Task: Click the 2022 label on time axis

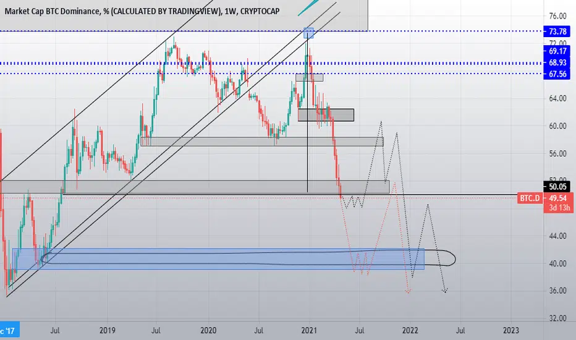Action: [410, 331]
